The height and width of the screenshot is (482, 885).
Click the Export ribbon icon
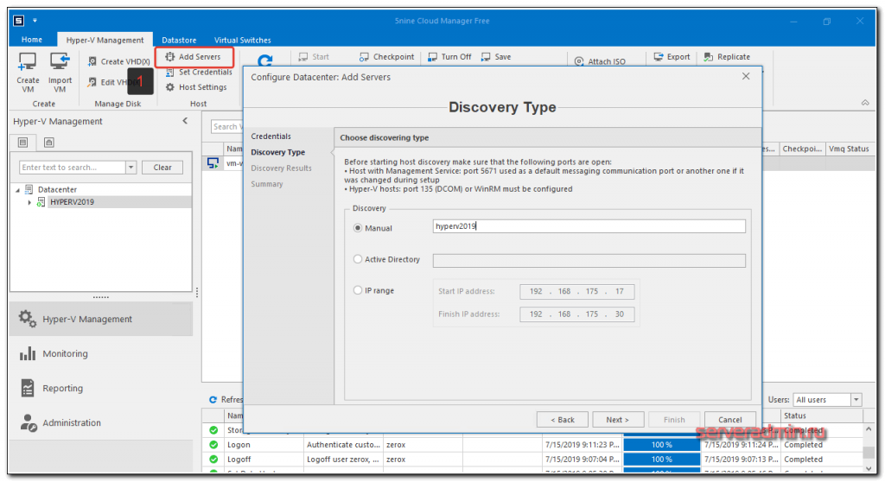tap(672, 57)
